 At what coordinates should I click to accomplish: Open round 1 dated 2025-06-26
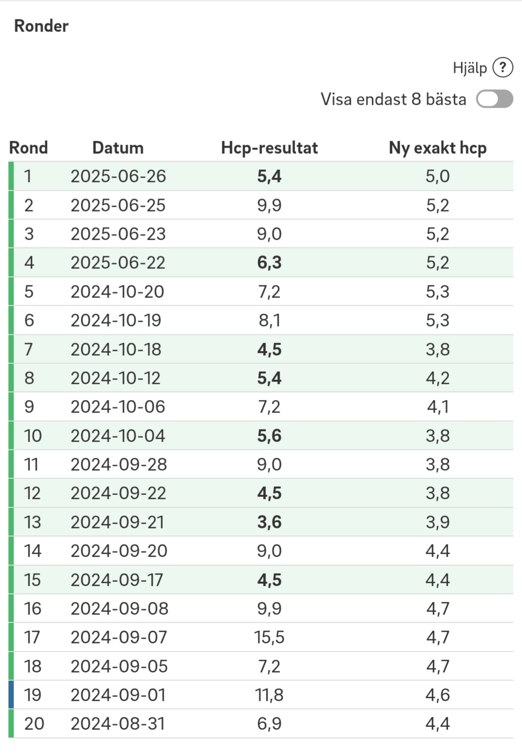261,176
